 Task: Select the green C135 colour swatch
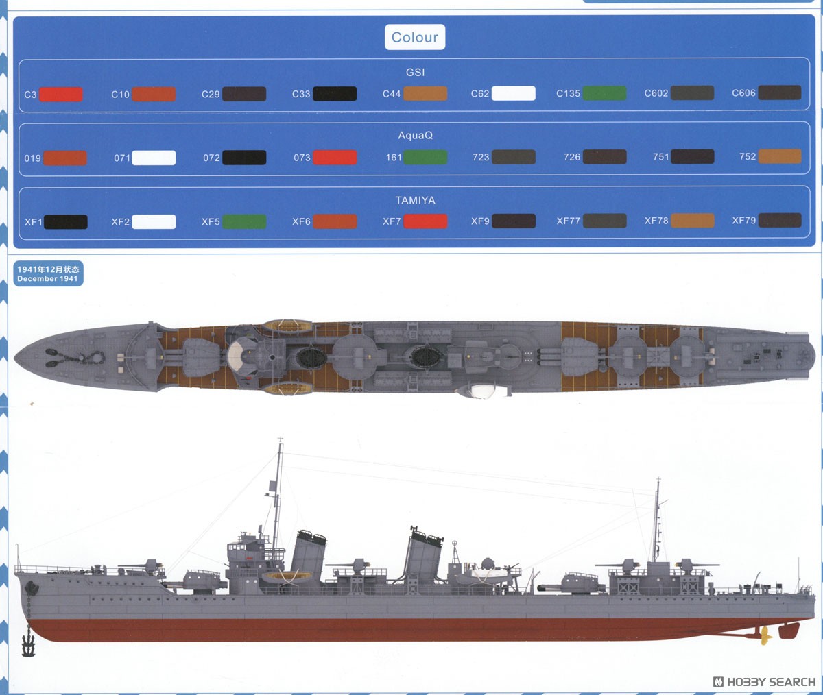pos(604,93)
